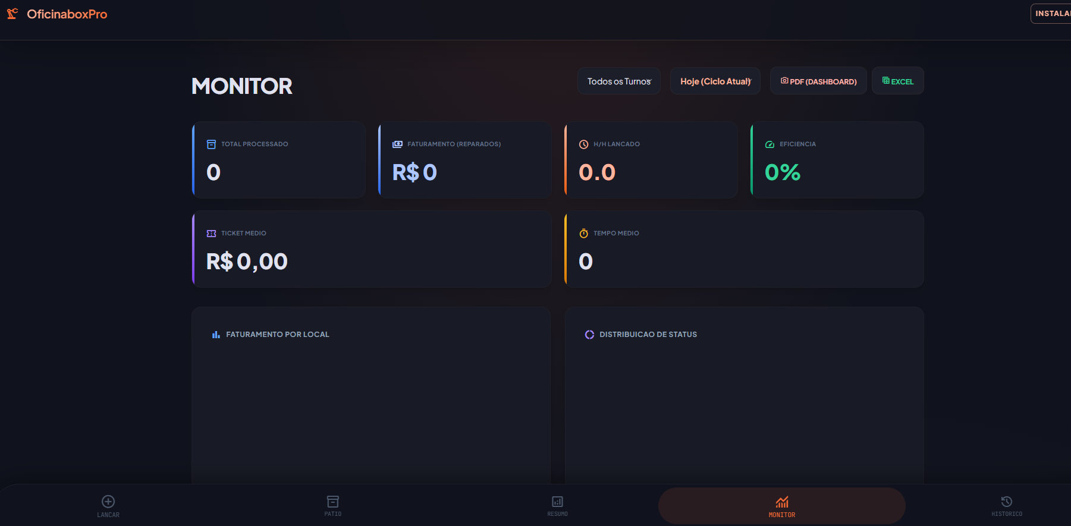Click the spreadsheet icon on EXCEL button
This screenshot has height=526, width=1071.
click(x=886, y=81)
